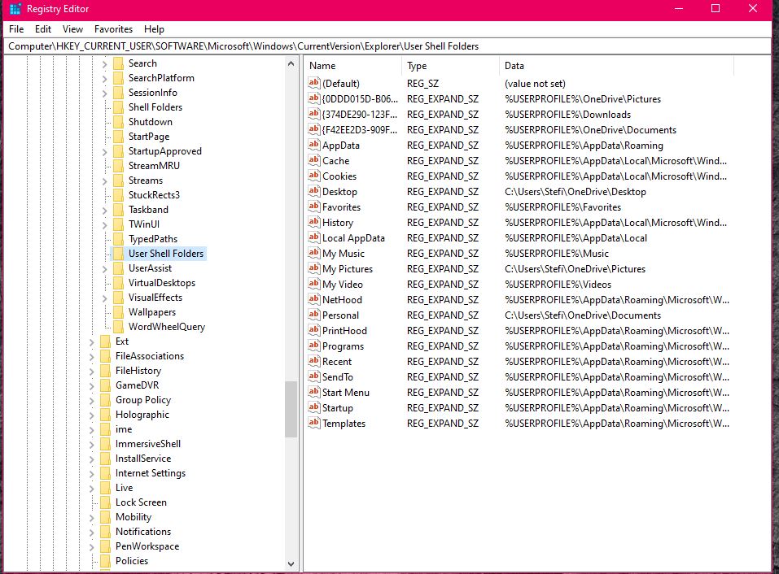Click the string icon beside My Music value

[313, 253]
